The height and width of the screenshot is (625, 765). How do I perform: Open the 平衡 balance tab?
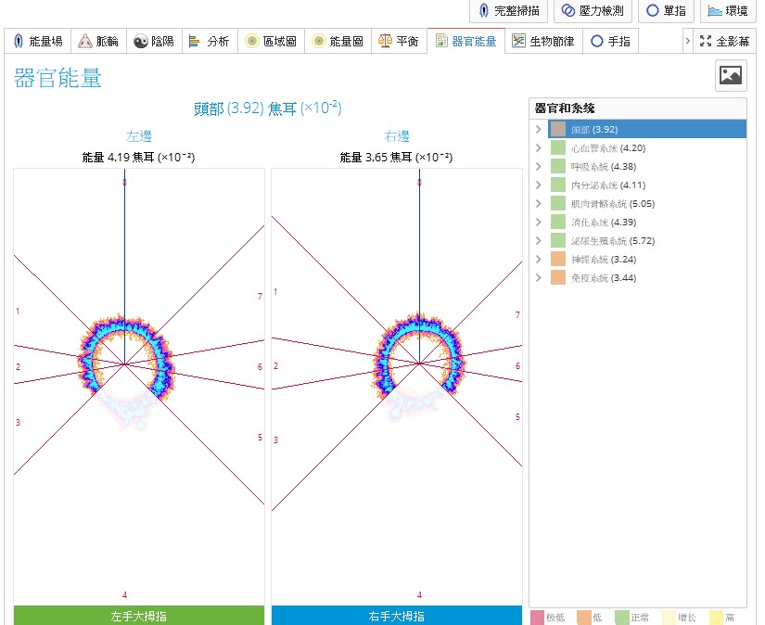[399, 42]
